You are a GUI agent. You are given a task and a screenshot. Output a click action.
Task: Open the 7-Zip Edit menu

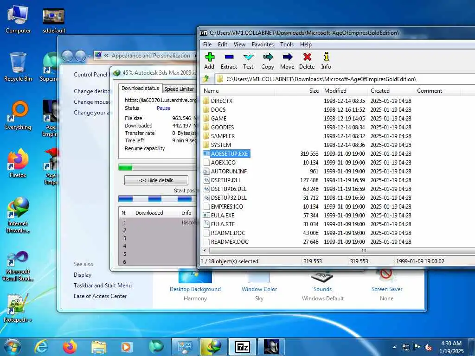tap(223, 44)
